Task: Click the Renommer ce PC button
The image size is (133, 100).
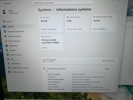Action: 109,61
